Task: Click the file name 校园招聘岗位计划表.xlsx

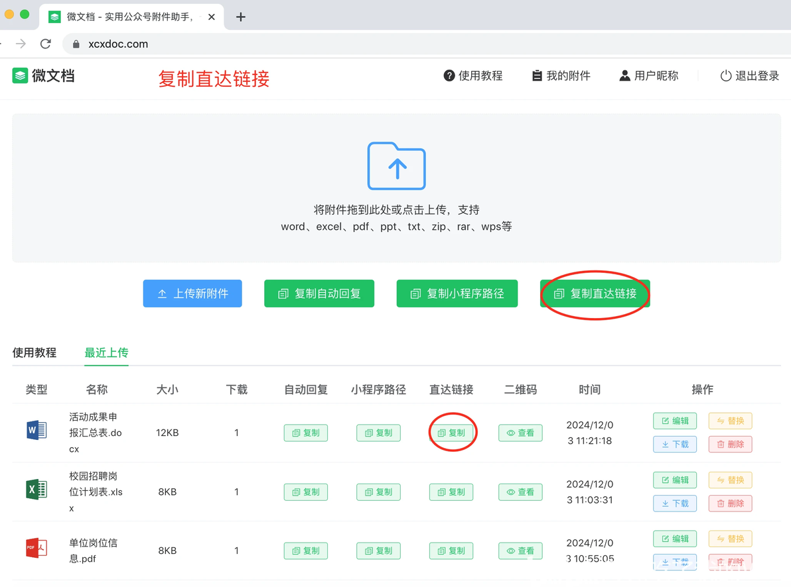Action: [96, 492]
